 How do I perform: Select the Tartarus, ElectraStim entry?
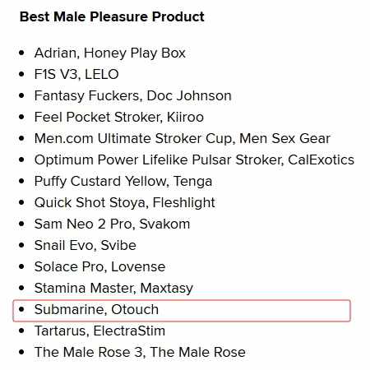[x=99, y=331]
